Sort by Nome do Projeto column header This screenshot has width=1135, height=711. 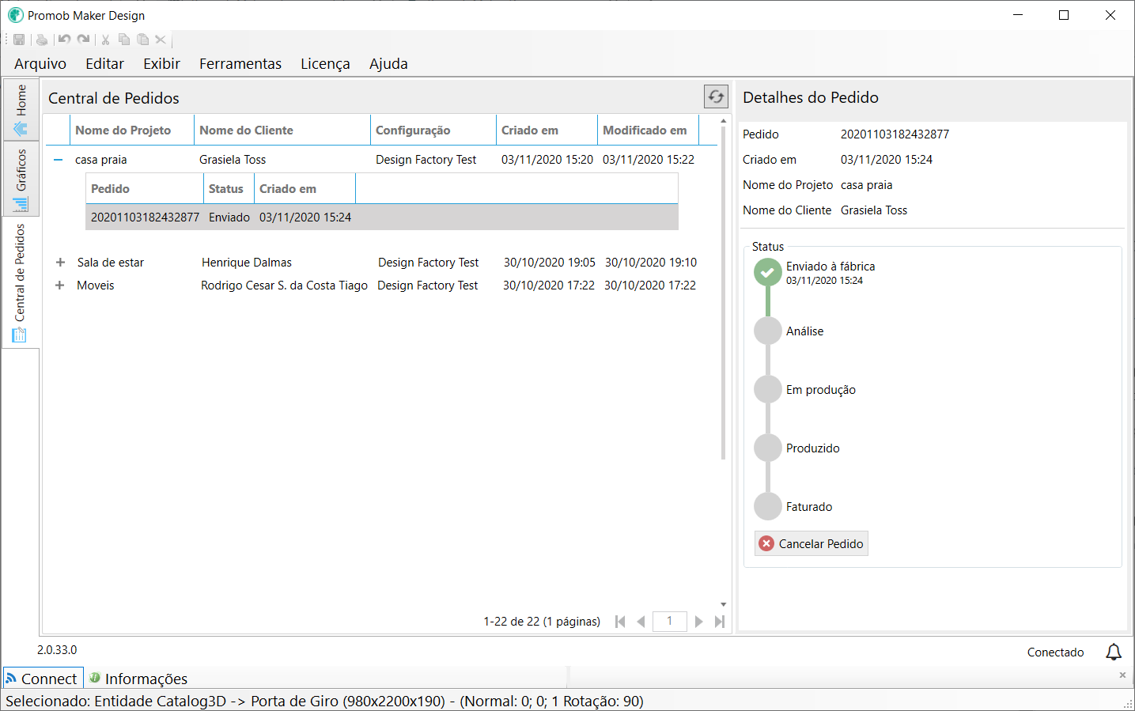[x=132, y=130]
